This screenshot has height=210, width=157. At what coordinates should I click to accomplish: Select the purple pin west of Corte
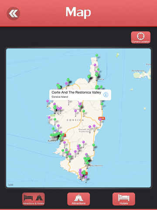pyautogui.click(x=75, y=111)
